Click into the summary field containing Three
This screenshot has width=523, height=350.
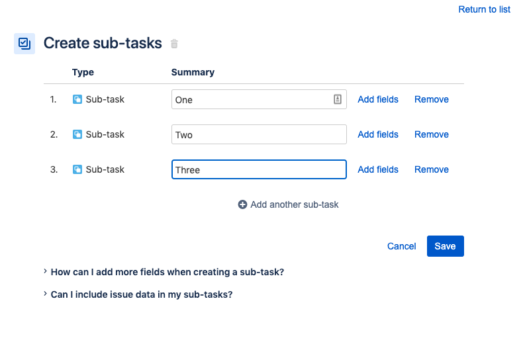[258, 169]
